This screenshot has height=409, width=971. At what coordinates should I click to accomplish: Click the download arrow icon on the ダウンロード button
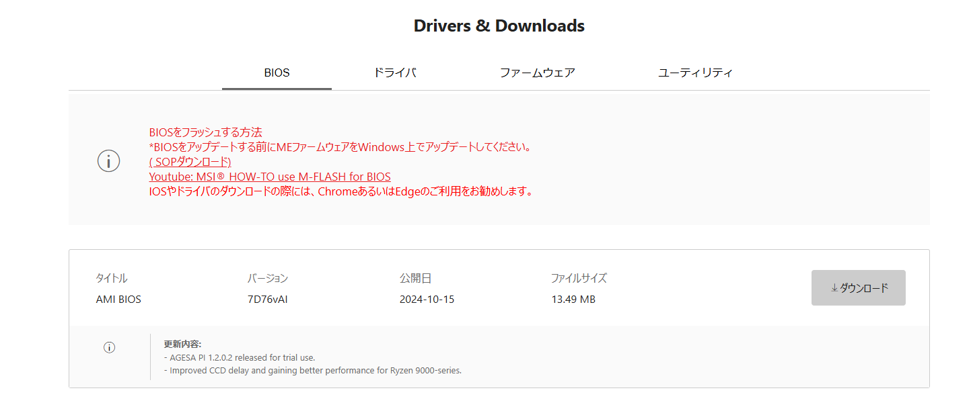coord(836,287)
